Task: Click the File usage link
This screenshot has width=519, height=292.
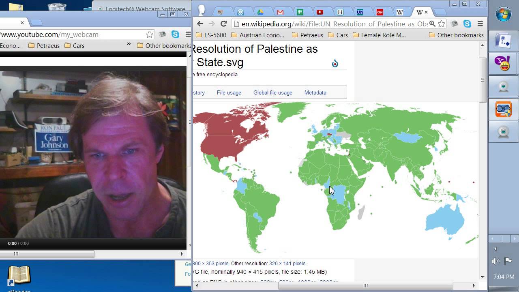Action: pyautogui.click(x=229, y=92)
